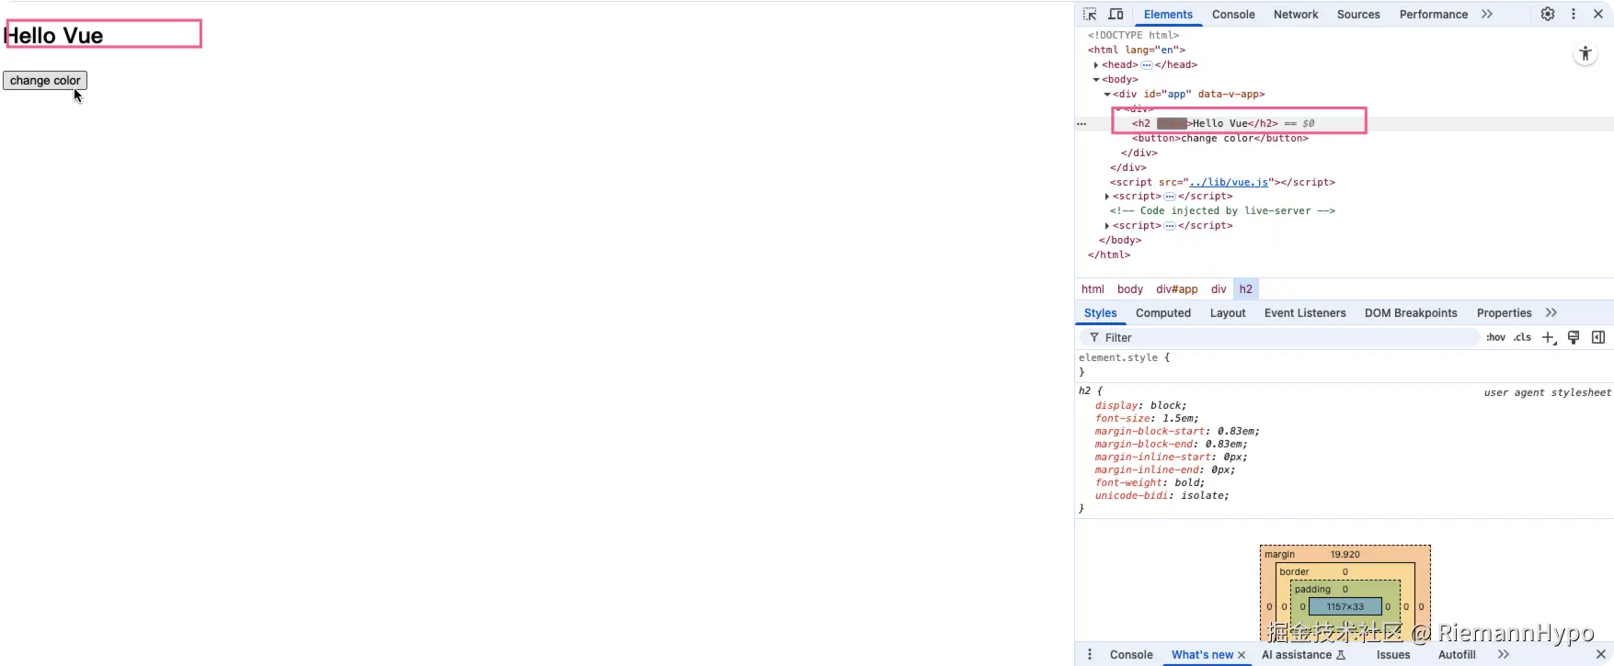The height and width of the screenshot is (666, 1614).
Task: Open the DevTools three-dot customize menu
Action: pos(1574,14)
